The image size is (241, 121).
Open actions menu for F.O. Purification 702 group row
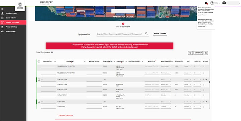[204, 80]
